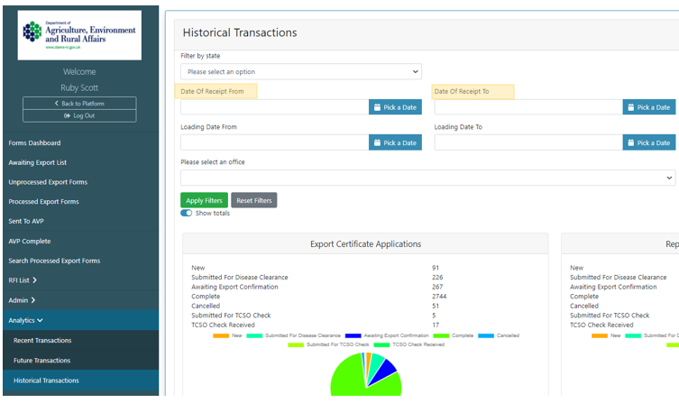679x403 pixels.
Task: Click the New count 91
Action: click(x=436, y=268)
